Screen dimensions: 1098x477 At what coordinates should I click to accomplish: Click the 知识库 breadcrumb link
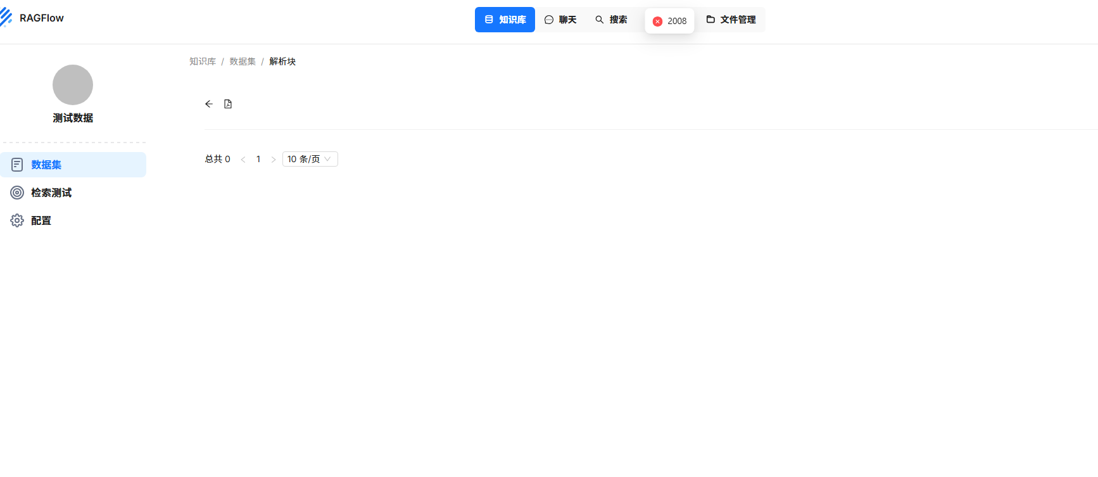coord(203,61)
